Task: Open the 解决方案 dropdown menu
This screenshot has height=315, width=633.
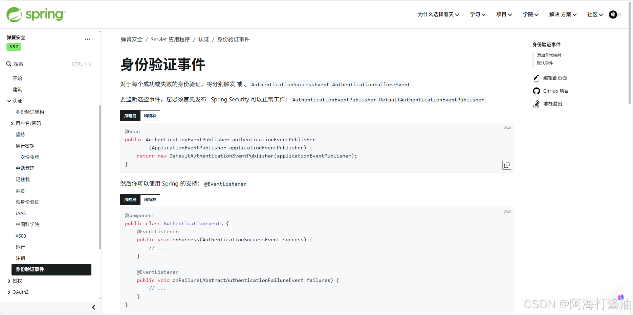Action: pos(563,15)
